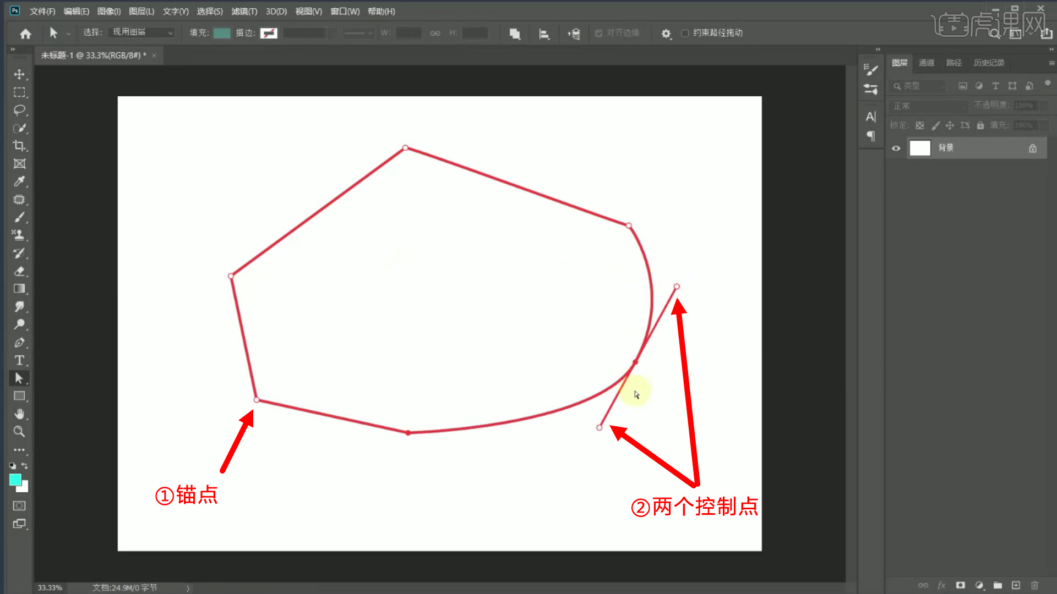Select the Crop tool
Screen dimensions: 1057x594
pyautogui.click(x=19, y=146)
